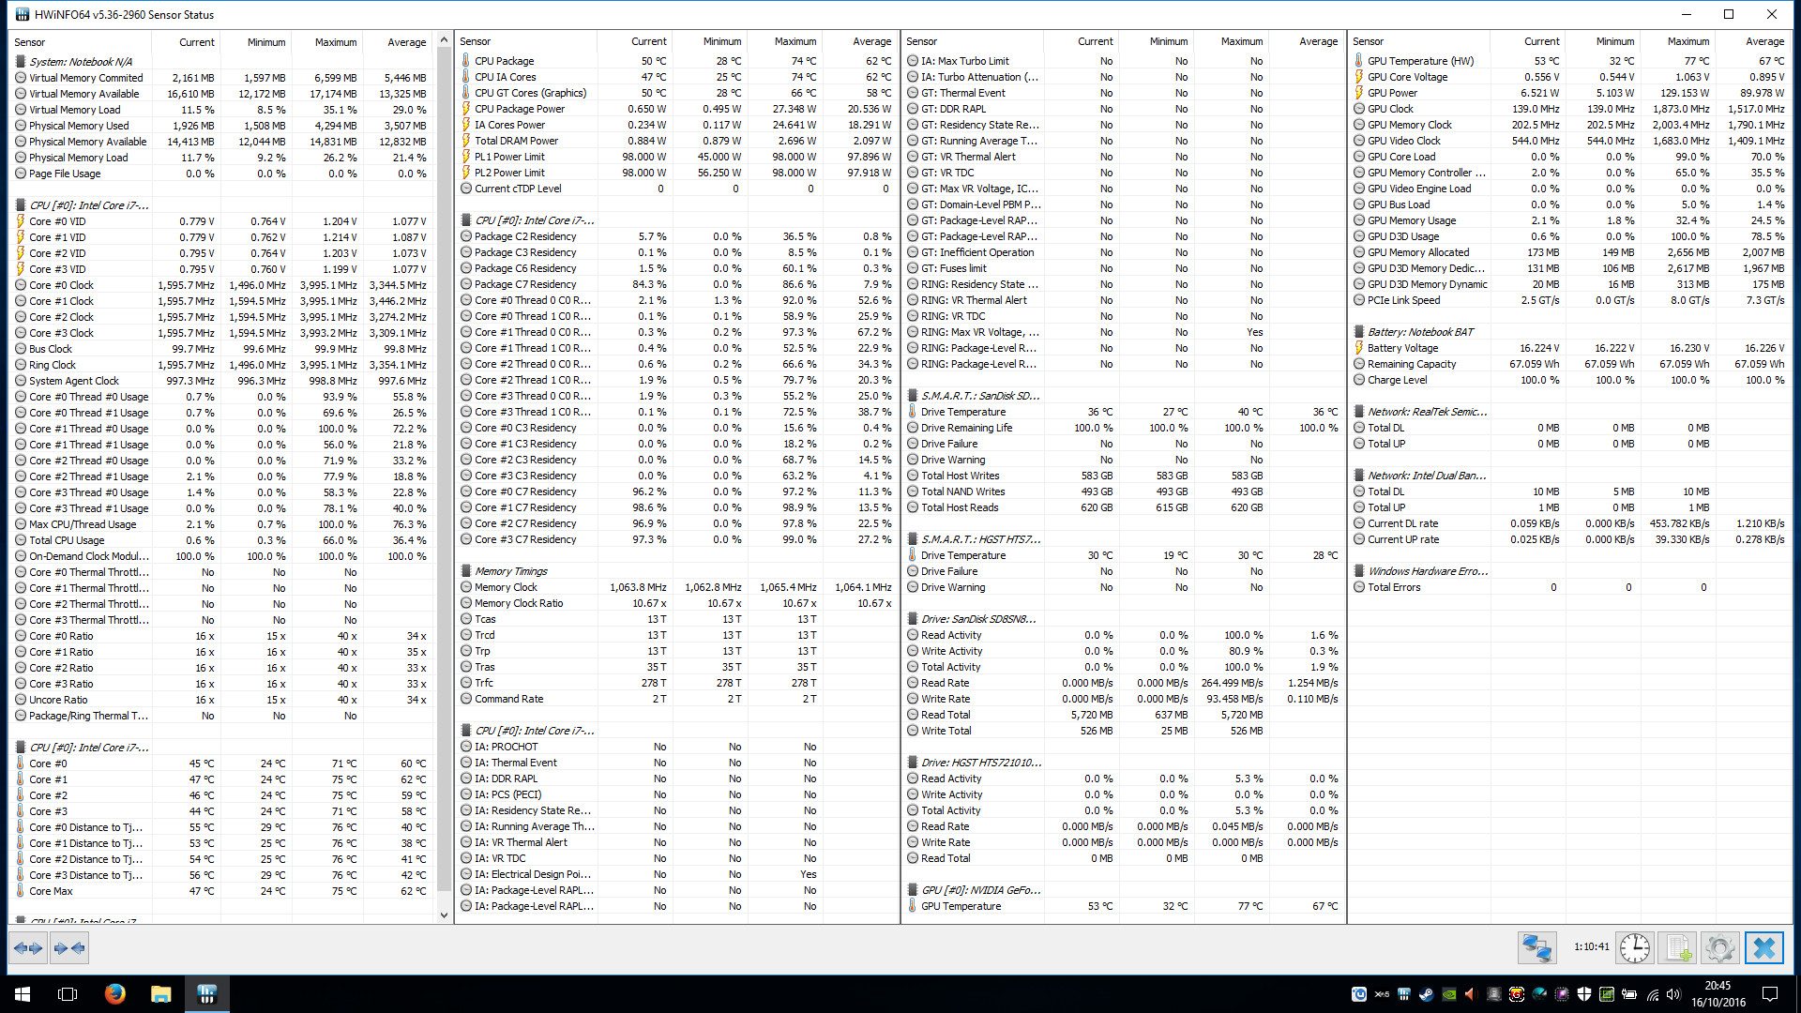Select the Package C7 Residency row

coord(676,284)
